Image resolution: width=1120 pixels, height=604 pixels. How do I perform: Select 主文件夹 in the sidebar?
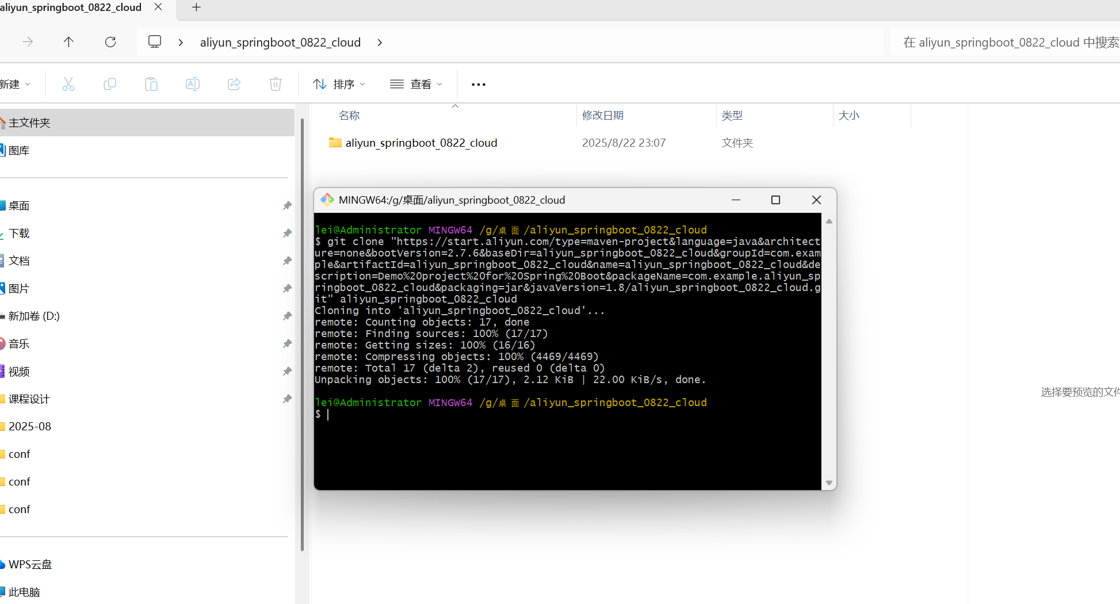click(x=147, y=123)
